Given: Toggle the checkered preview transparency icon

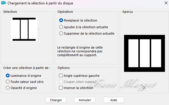Looking at the screenshot, I should (144, 87).
